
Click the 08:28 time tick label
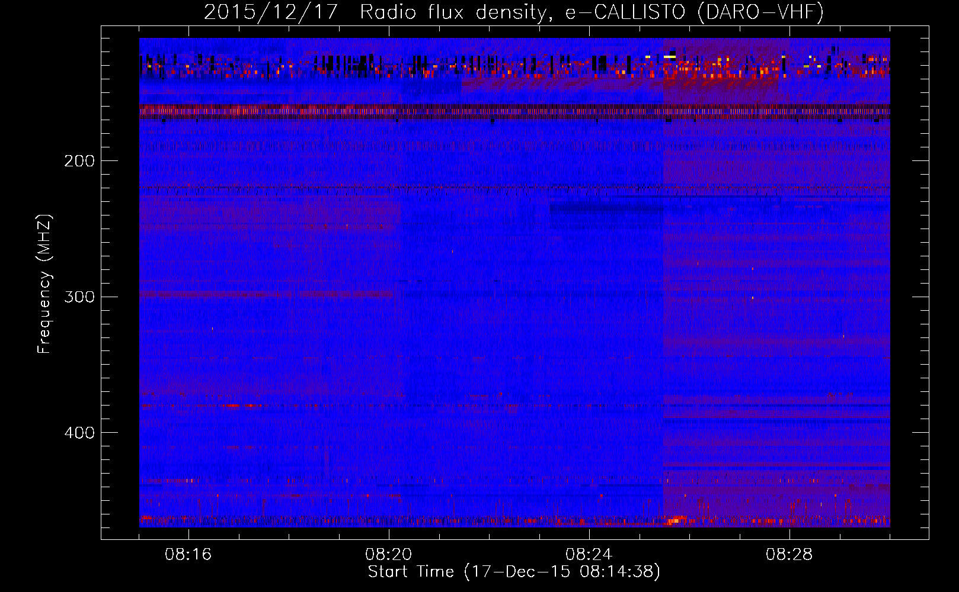point(789,555)
